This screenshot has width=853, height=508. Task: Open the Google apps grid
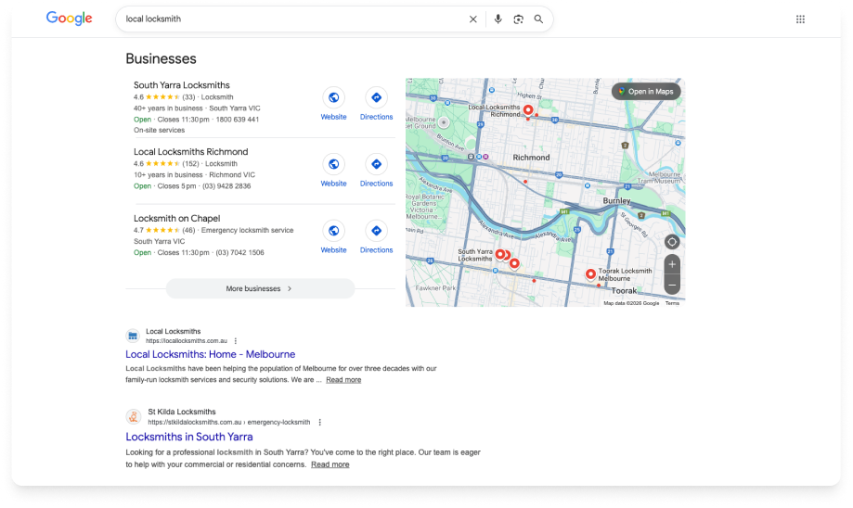[800, 19]
